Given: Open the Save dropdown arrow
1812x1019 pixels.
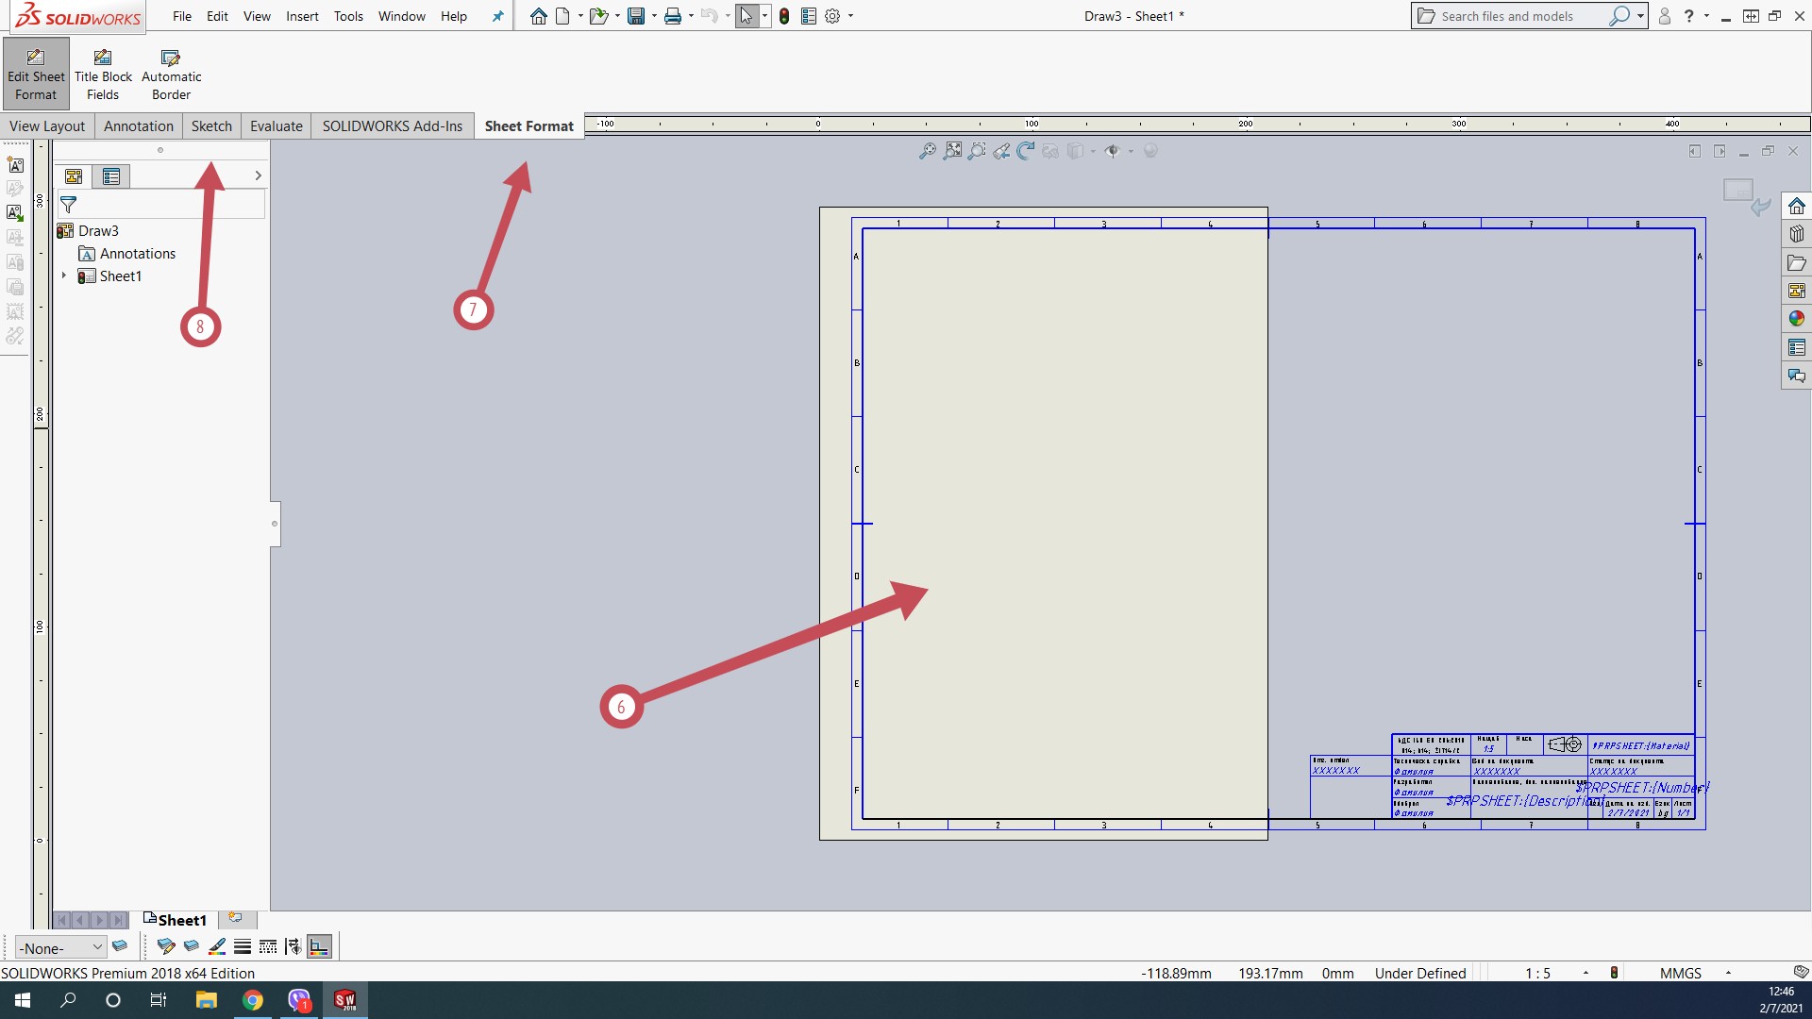Looking at the screenshot, I should tap(654, 16).
